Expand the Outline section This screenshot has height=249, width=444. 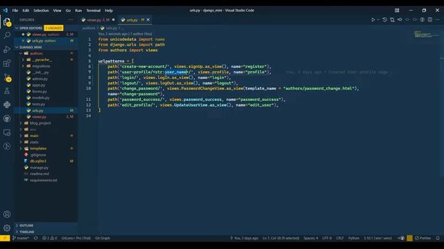pos(46,225)
